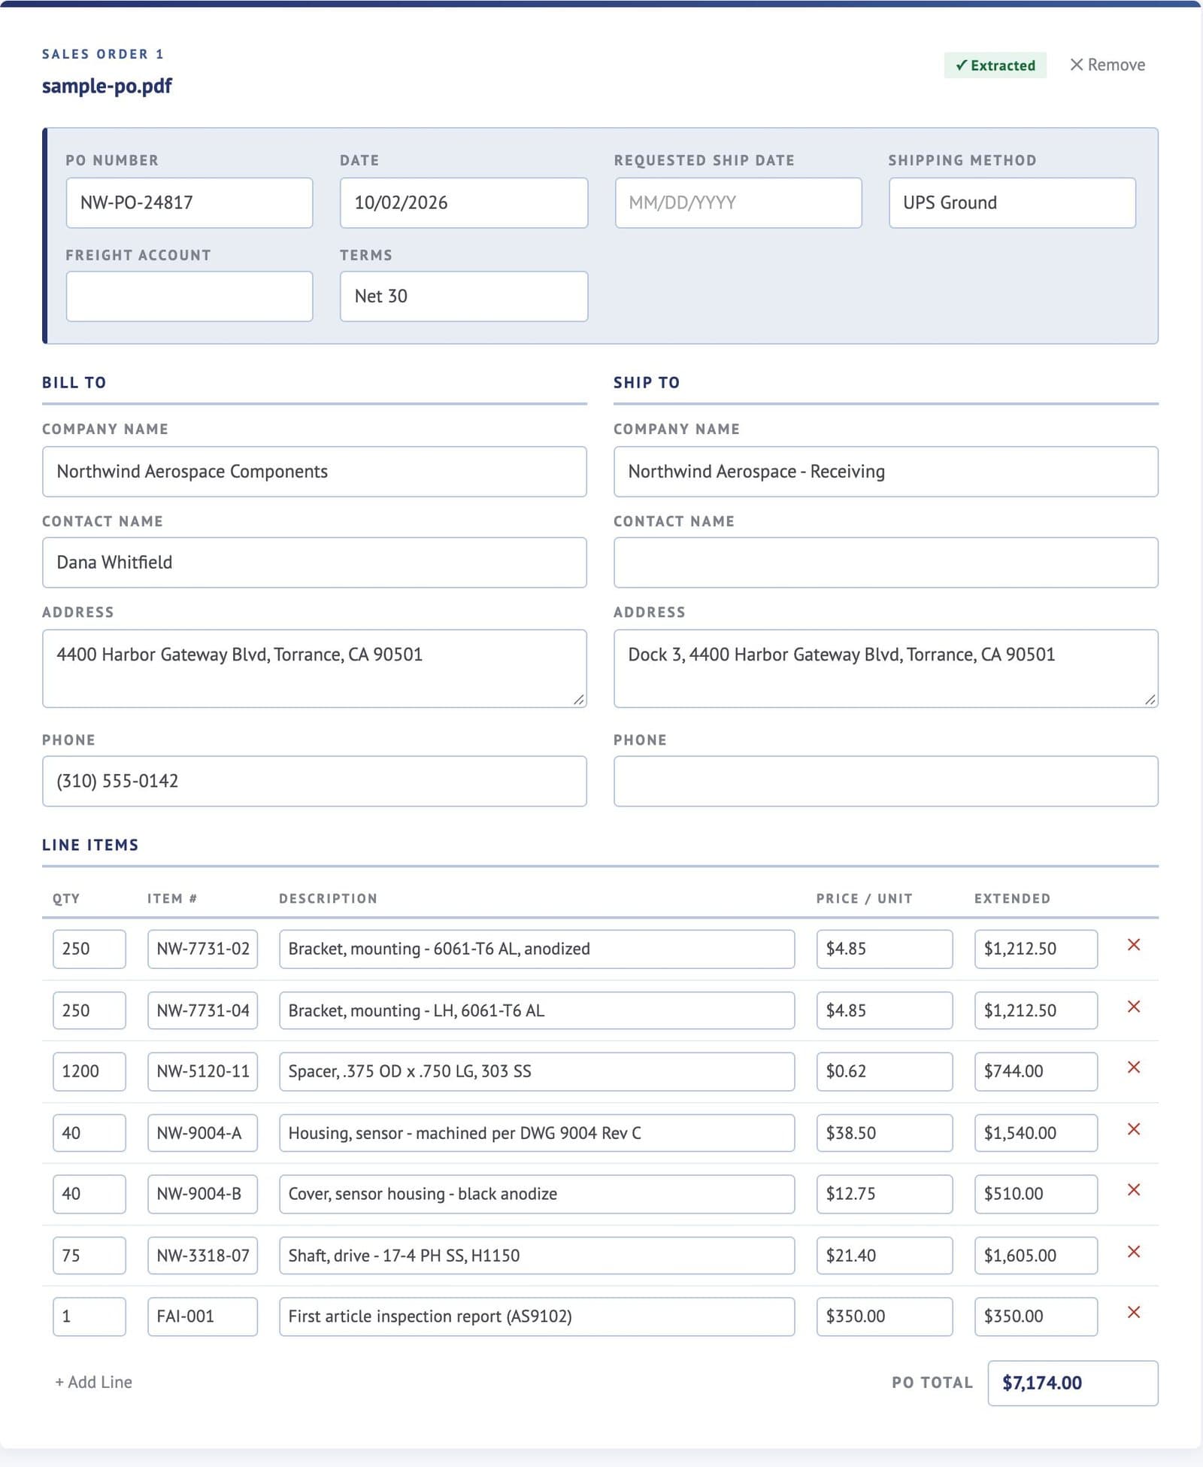Screen dimensions: 1203x1467
Task: Delete the NW-7731-04 line item
Action: point(1134,1007)
